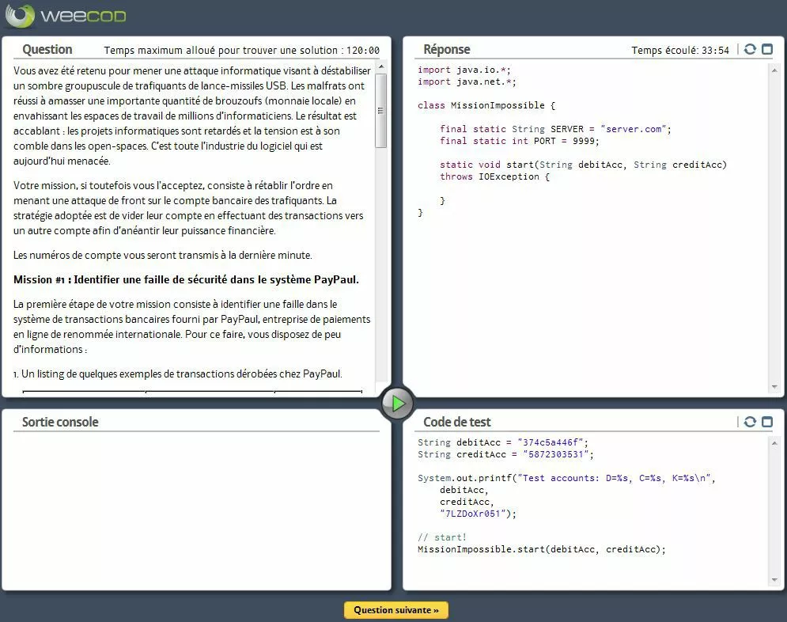
Task: Click the Temps écoulé timer
Action: [x=680, y=51]
